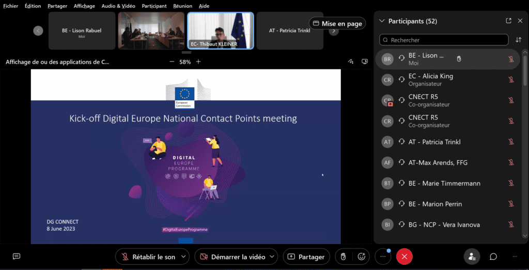Unmute with Rétablir le son
This screenshot has width=529, height=270.
coord(148,257)
